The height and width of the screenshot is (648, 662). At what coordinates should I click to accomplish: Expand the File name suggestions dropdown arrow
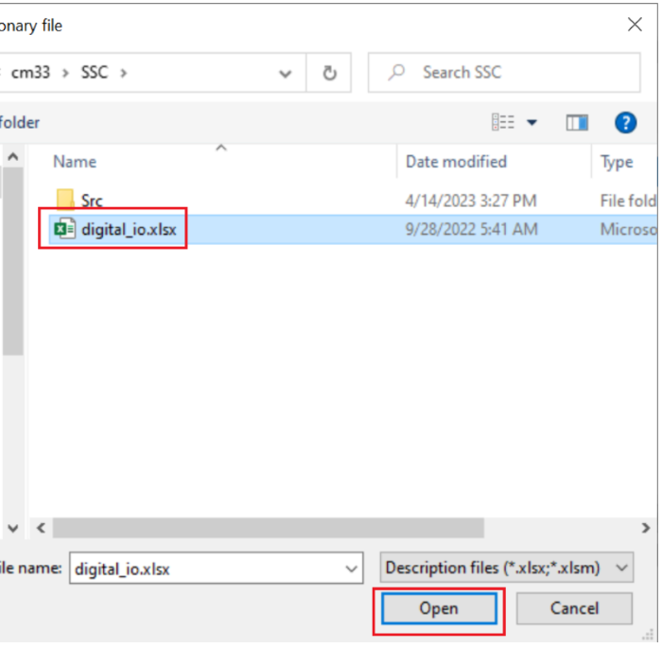click(352, 569)
